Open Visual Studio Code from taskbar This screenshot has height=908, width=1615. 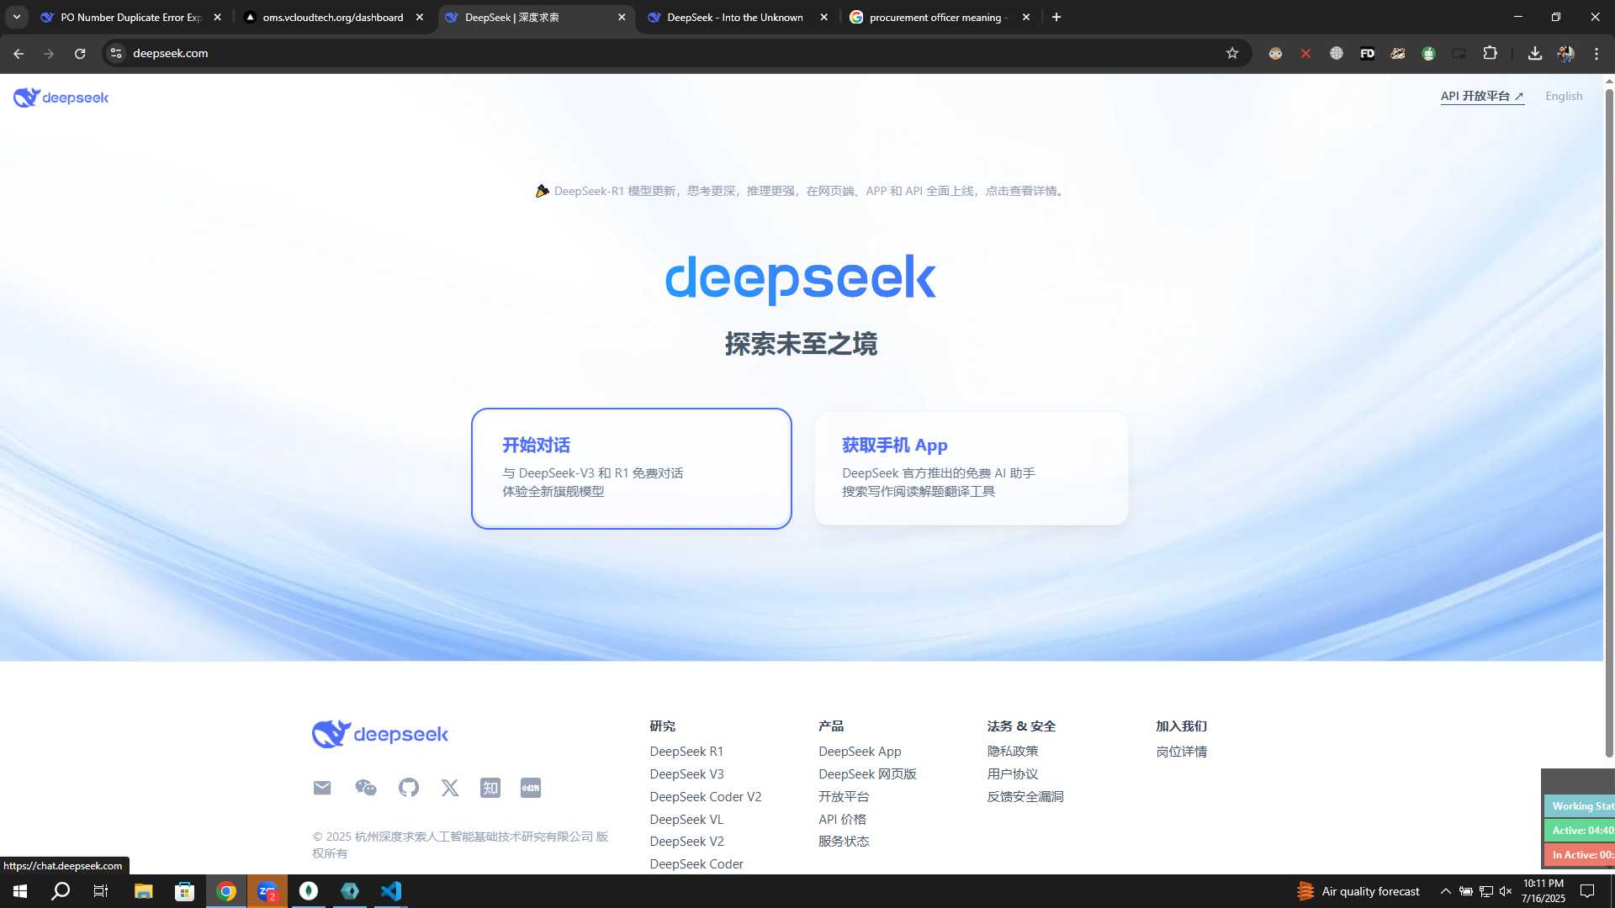[391, 891]
